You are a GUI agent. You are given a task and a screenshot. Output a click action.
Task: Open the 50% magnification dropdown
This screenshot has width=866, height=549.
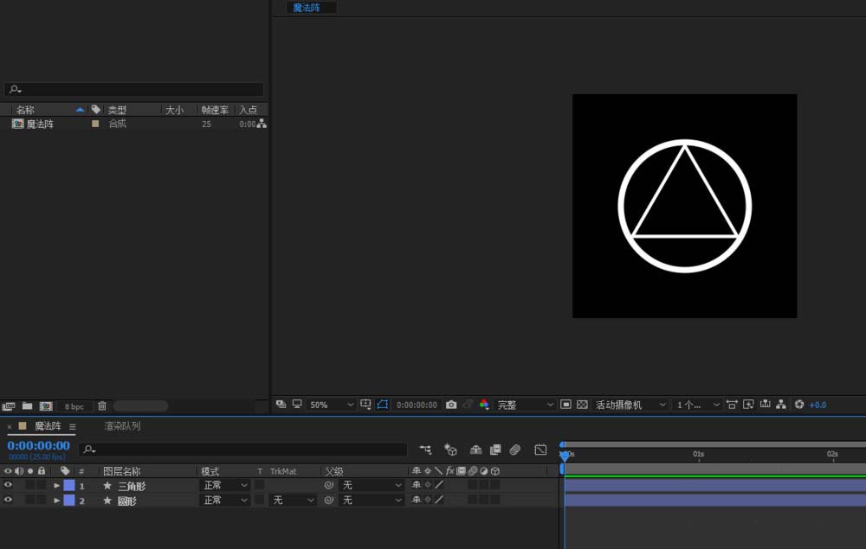coord(332,405)
